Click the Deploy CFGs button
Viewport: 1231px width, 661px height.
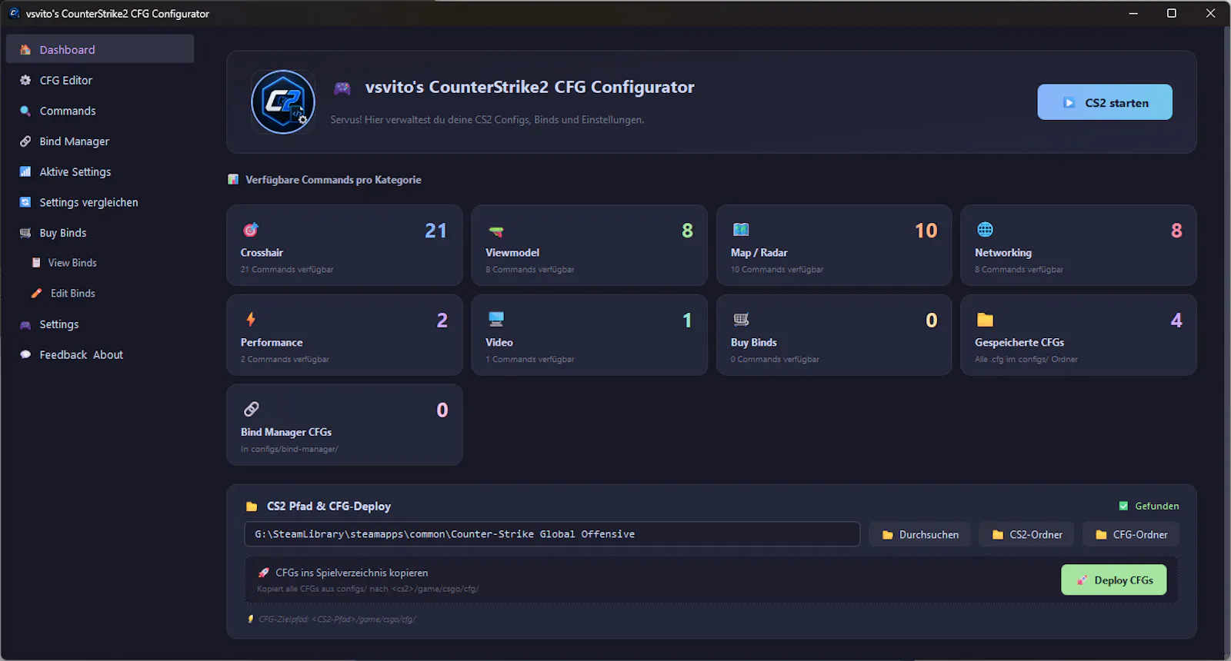pos(1114,580)
